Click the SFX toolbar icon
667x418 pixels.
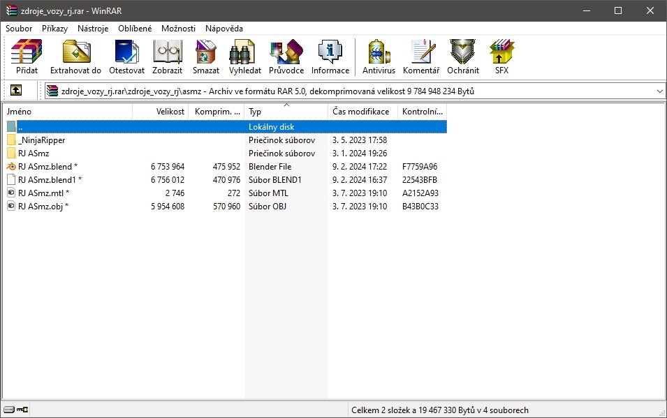(502, 52)
